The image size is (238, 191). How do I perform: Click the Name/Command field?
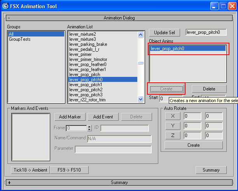point(119,139)
